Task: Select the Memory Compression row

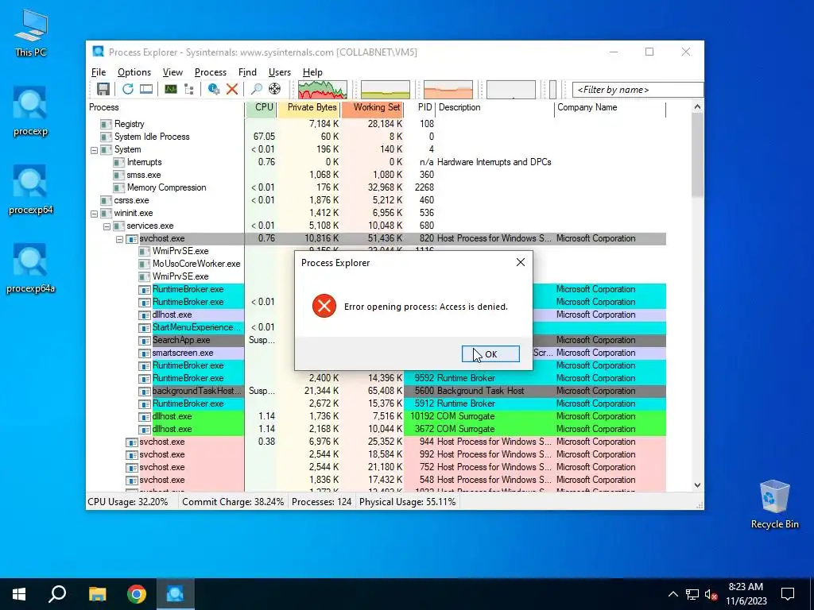Action: [x=377, y=187]
